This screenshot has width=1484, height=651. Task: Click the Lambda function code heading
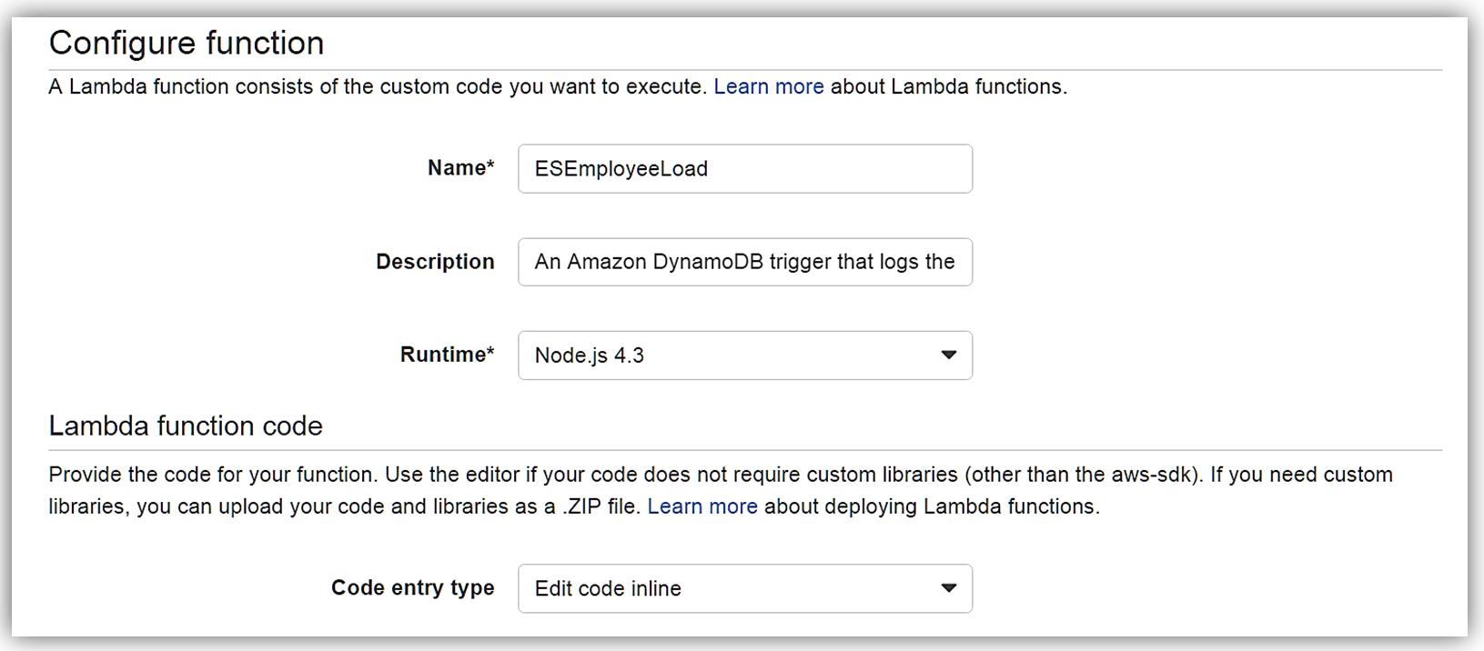click(x=186, y=426)
